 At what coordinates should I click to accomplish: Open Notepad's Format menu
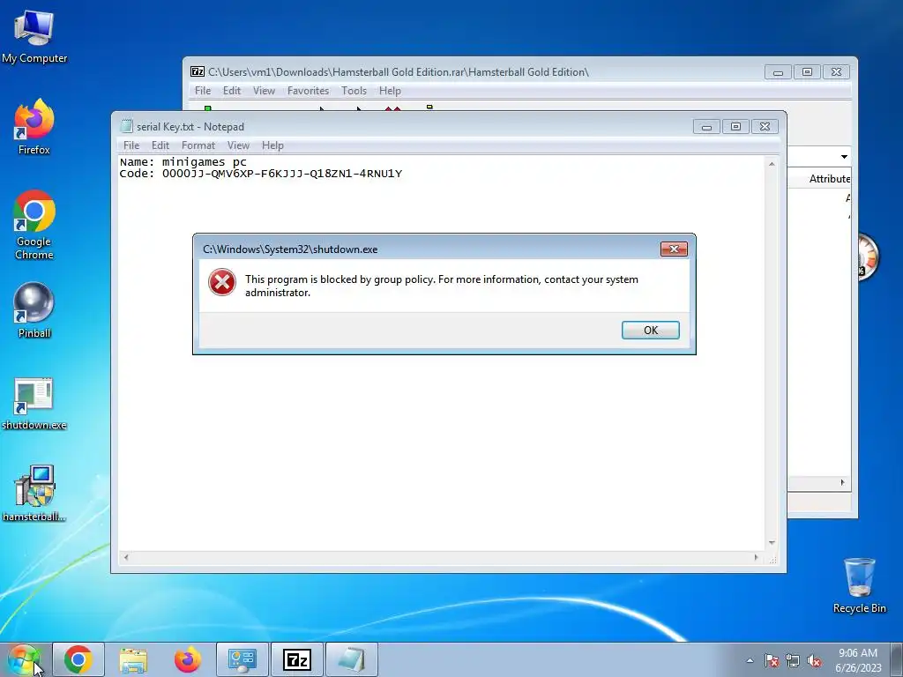[x=198, y=145]
